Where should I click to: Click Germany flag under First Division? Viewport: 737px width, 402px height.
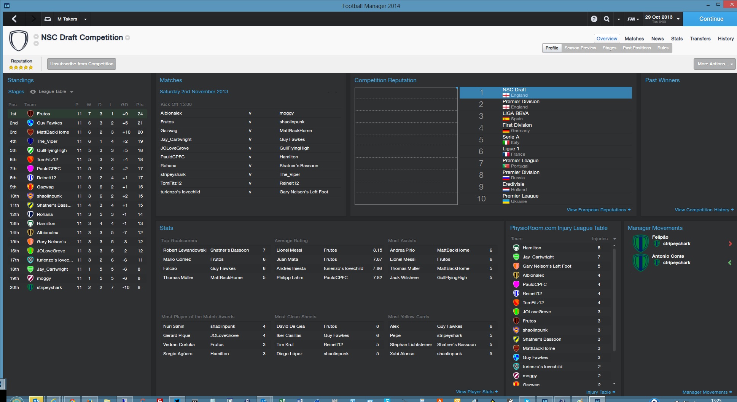click(x=506, y=131)
